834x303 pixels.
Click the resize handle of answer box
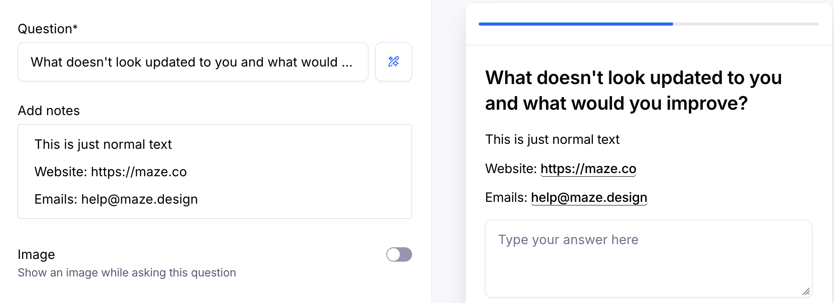click(x=806, y=291)
